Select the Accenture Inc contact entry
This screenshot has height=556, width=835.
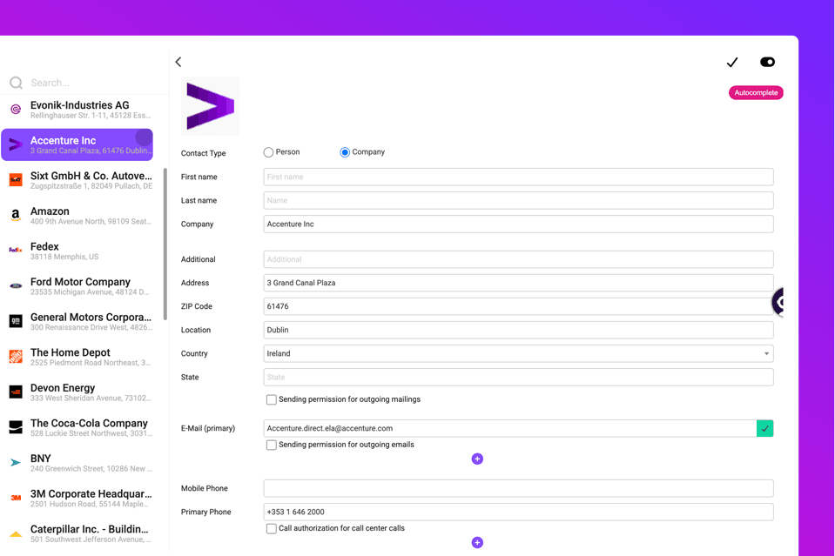point(77,144)
